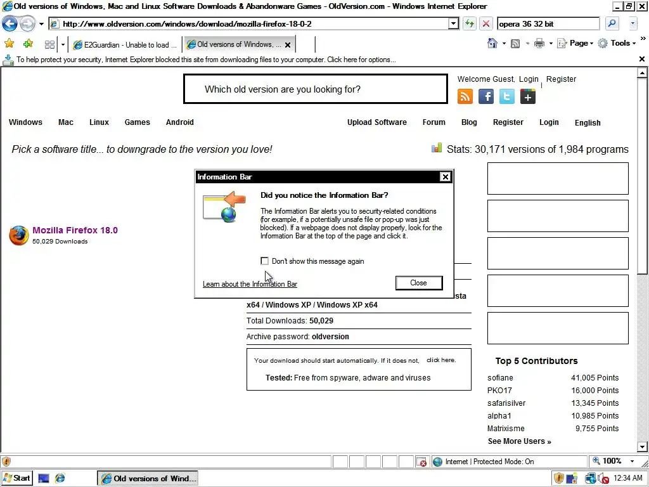Click Add to Favorites star-plus icon

[x=28, y=44]
